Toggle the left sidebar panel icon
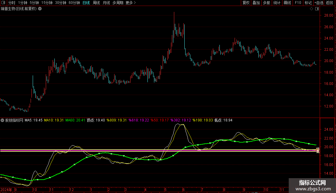Screen dimensions: 336x193 coord(3,3)
